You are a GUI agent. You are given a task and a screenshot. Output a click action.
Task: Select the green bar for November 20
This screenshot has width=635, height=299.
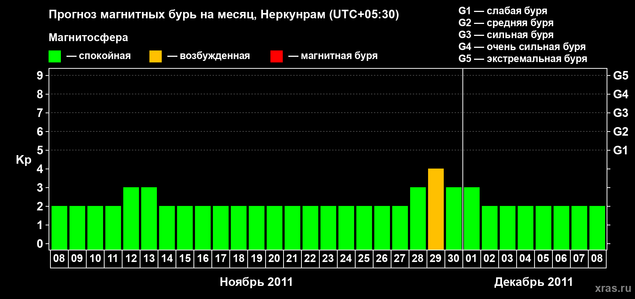click(x=274, y=228)
